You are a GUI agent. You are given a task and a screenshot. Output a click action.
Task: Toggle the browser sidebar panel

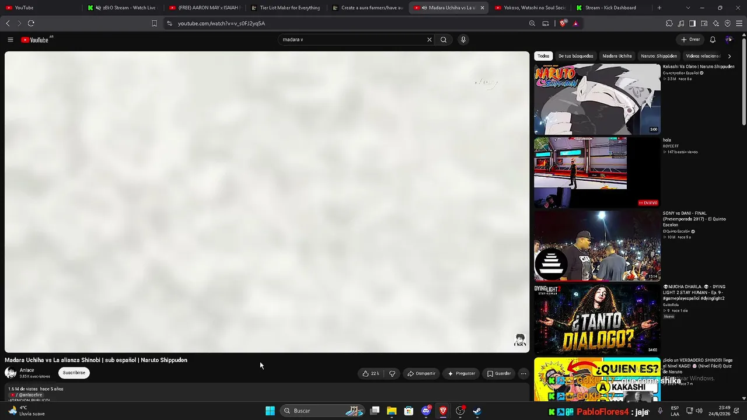pyautogui.click(x=692, y=23)
